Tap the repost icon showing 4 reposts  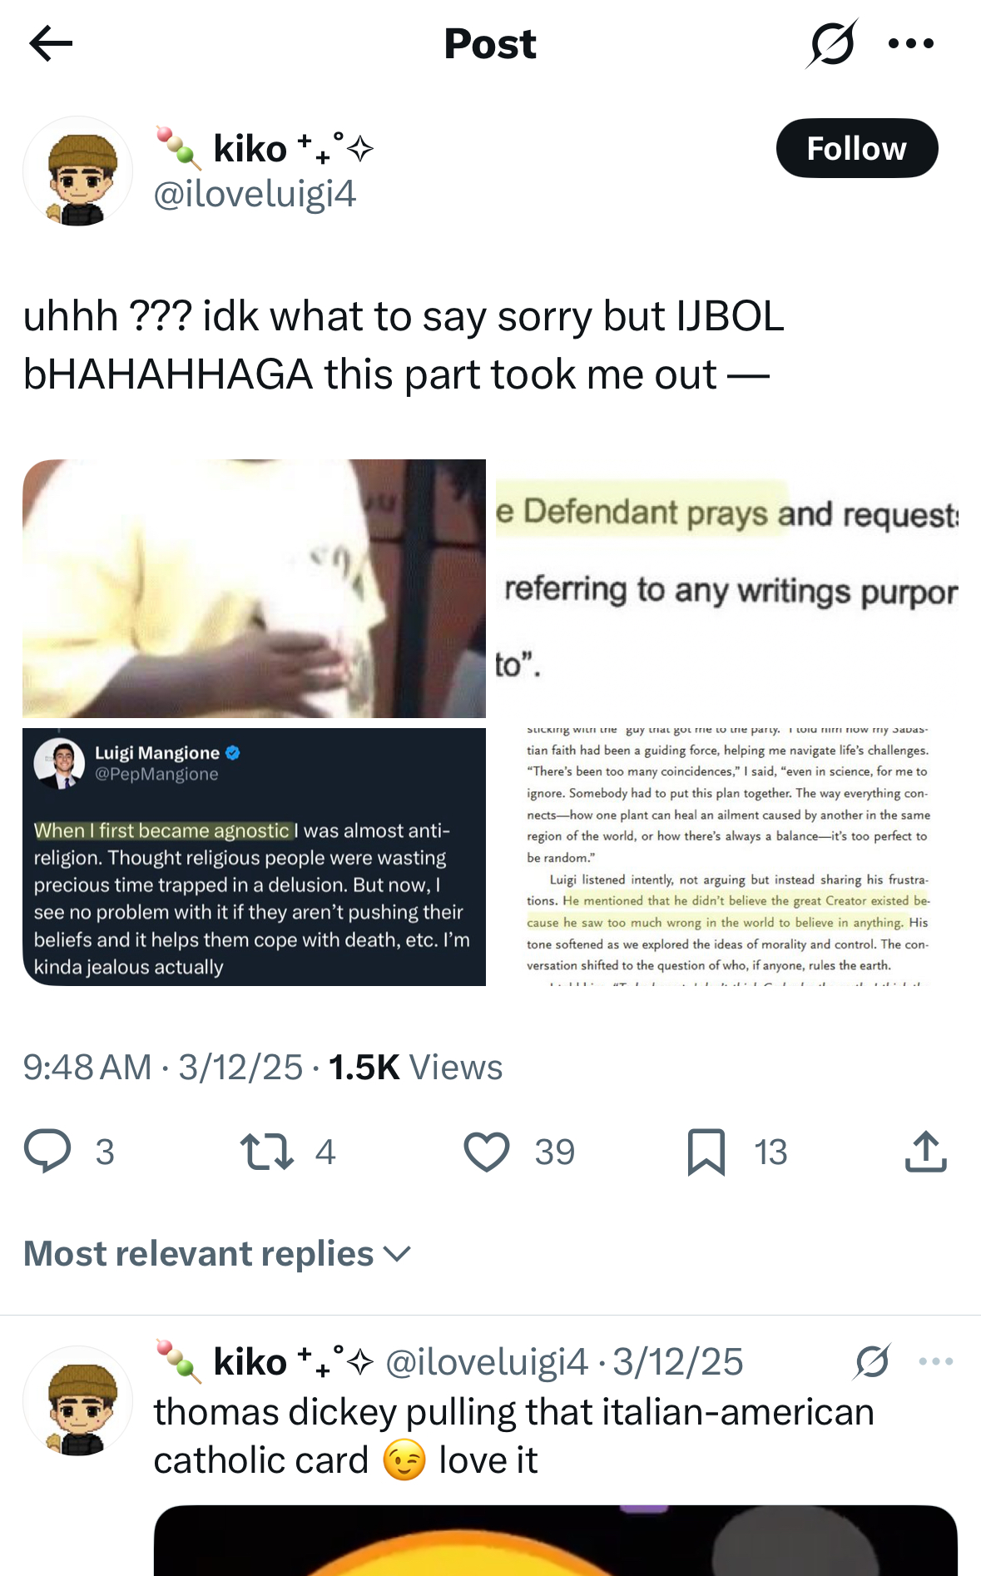[266, 1152]
